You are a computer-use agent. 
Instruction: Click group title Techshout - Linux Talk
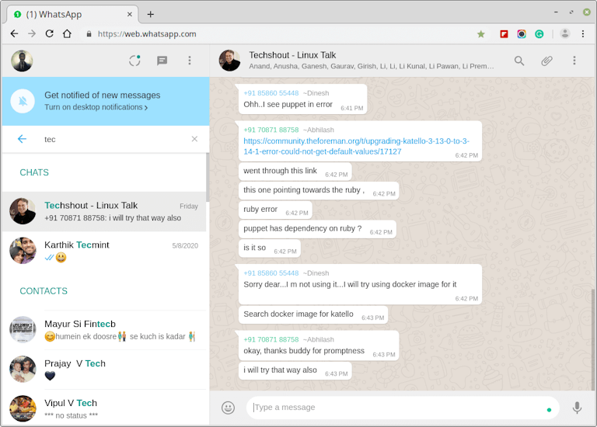pyautogui.click(x=292, y=55)
